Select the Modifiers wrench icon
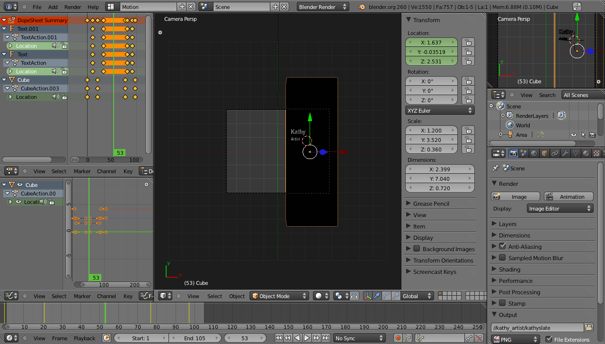Screen dimensions: 605x344 pos(566,153)
